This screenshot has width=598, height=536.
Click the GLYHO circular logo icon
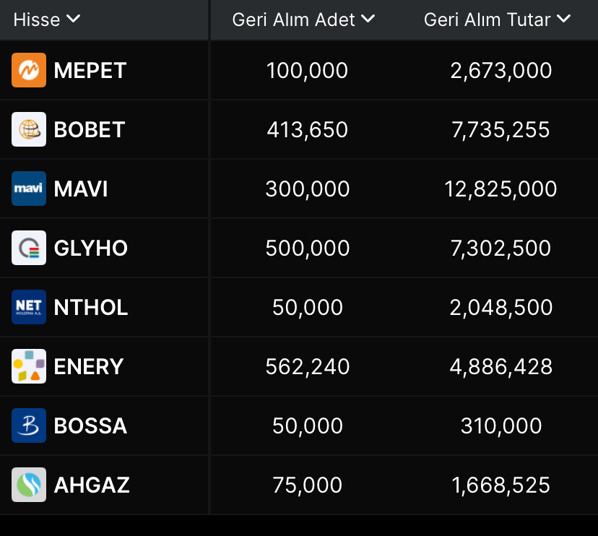pyautogui.click(x=29, y=248)
